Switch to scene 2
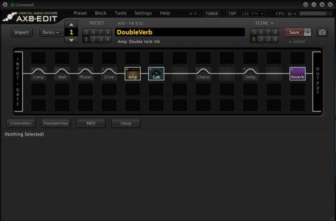The height and width of the screenshot is (221, 336). point(261,39)
